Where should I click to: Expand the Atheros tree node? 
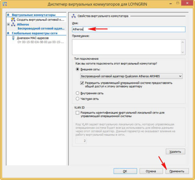coord(8,24)
